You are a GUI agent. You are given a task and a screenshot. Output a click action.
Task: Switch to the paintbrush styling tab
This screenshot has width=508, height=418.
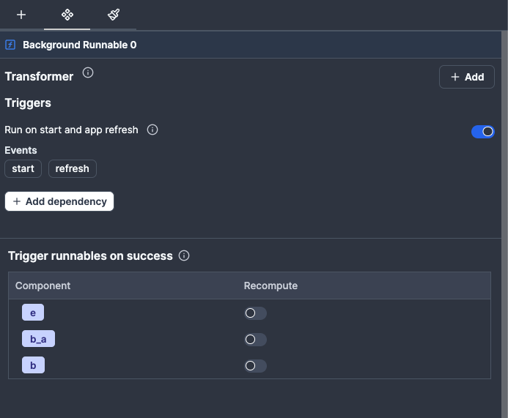113,15
